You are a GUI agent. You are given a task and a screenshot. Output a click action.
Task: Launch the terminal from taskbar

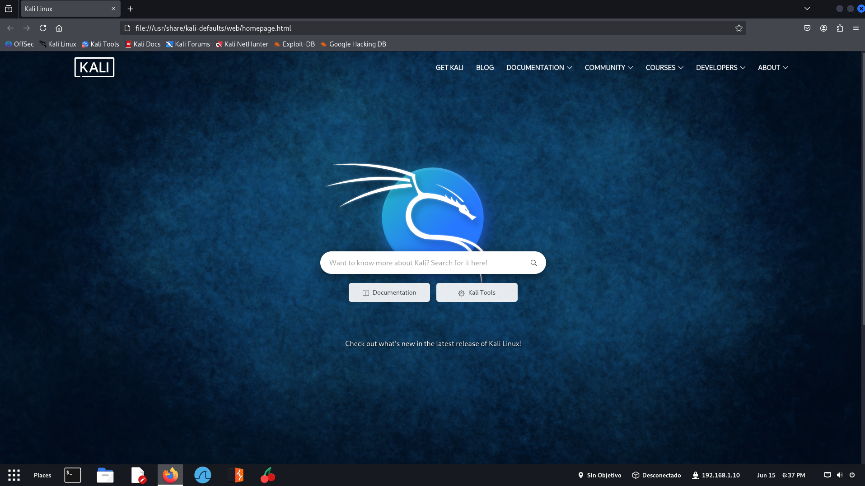coord(73,475)
